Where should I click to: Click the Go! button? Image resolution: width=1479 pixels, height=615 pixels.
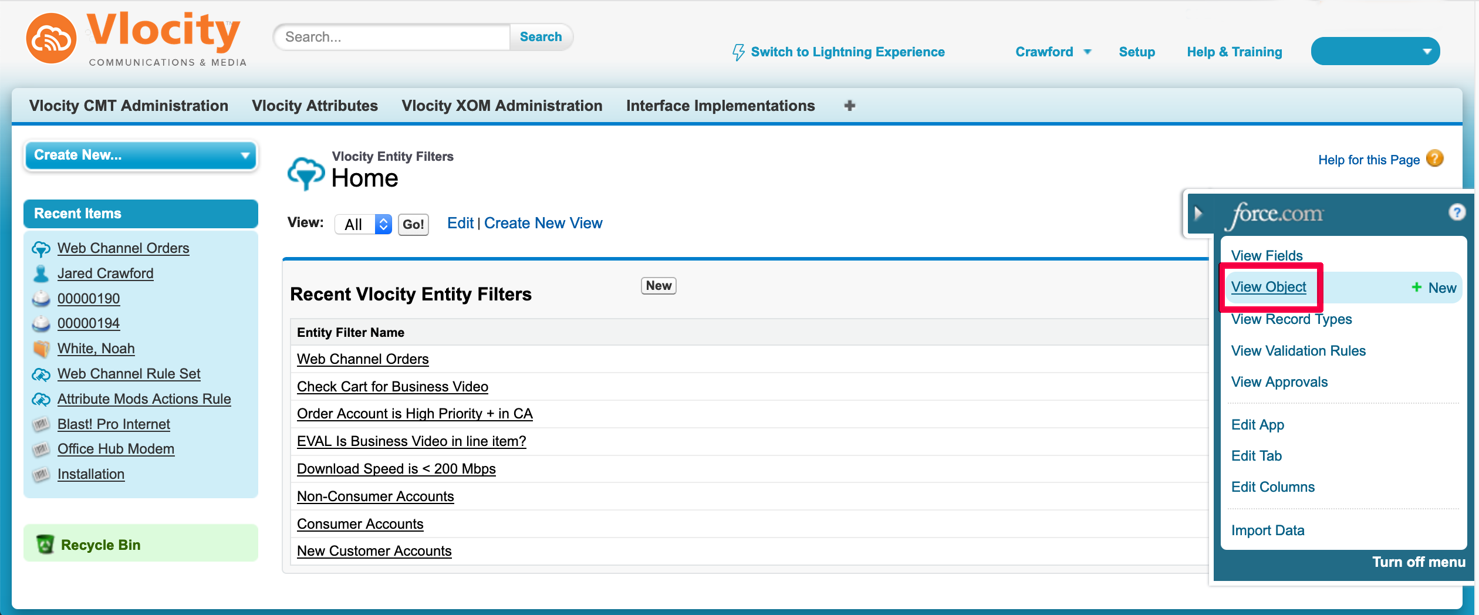413,224
